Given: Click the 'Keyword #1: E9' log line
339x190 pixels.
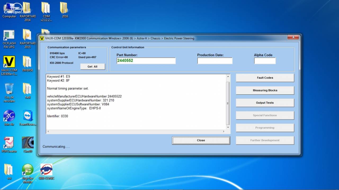Looking at the screenshot, I should click(59, 77).
